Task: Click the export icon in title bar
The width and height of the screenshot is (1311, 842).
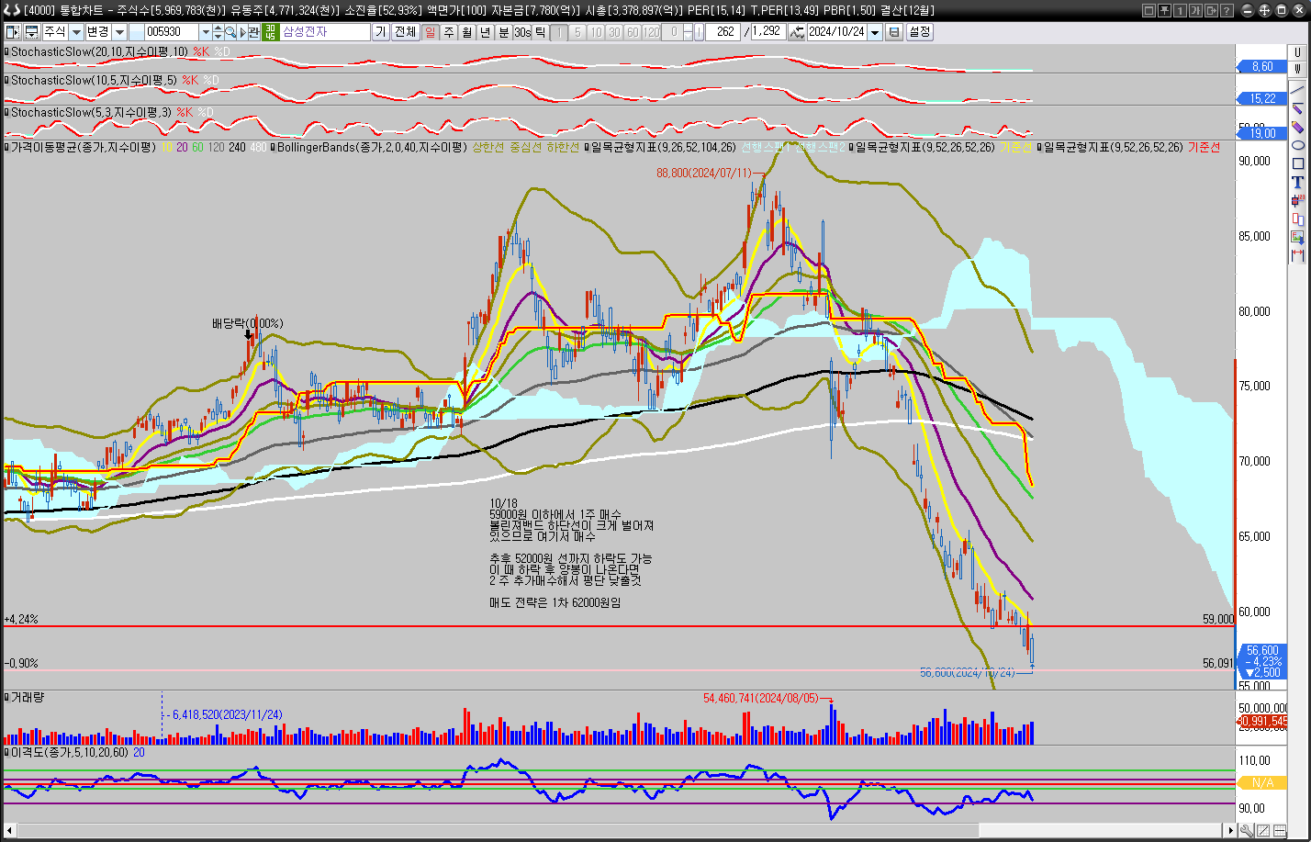Action: click(x=1210, y=10)
